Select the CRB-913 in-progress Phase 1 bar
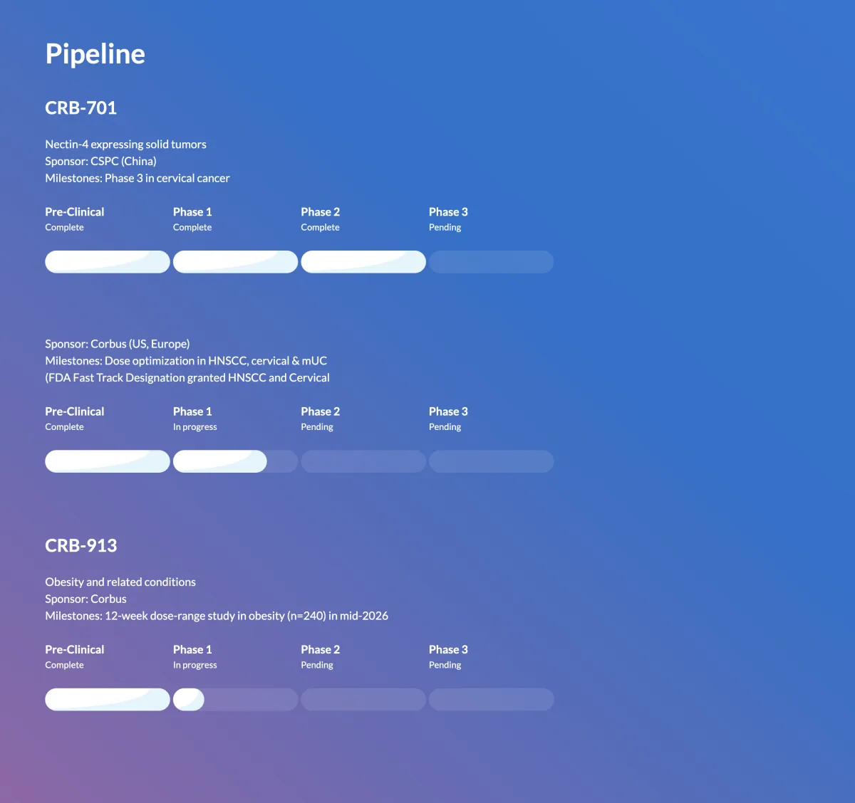 (235, 700)
